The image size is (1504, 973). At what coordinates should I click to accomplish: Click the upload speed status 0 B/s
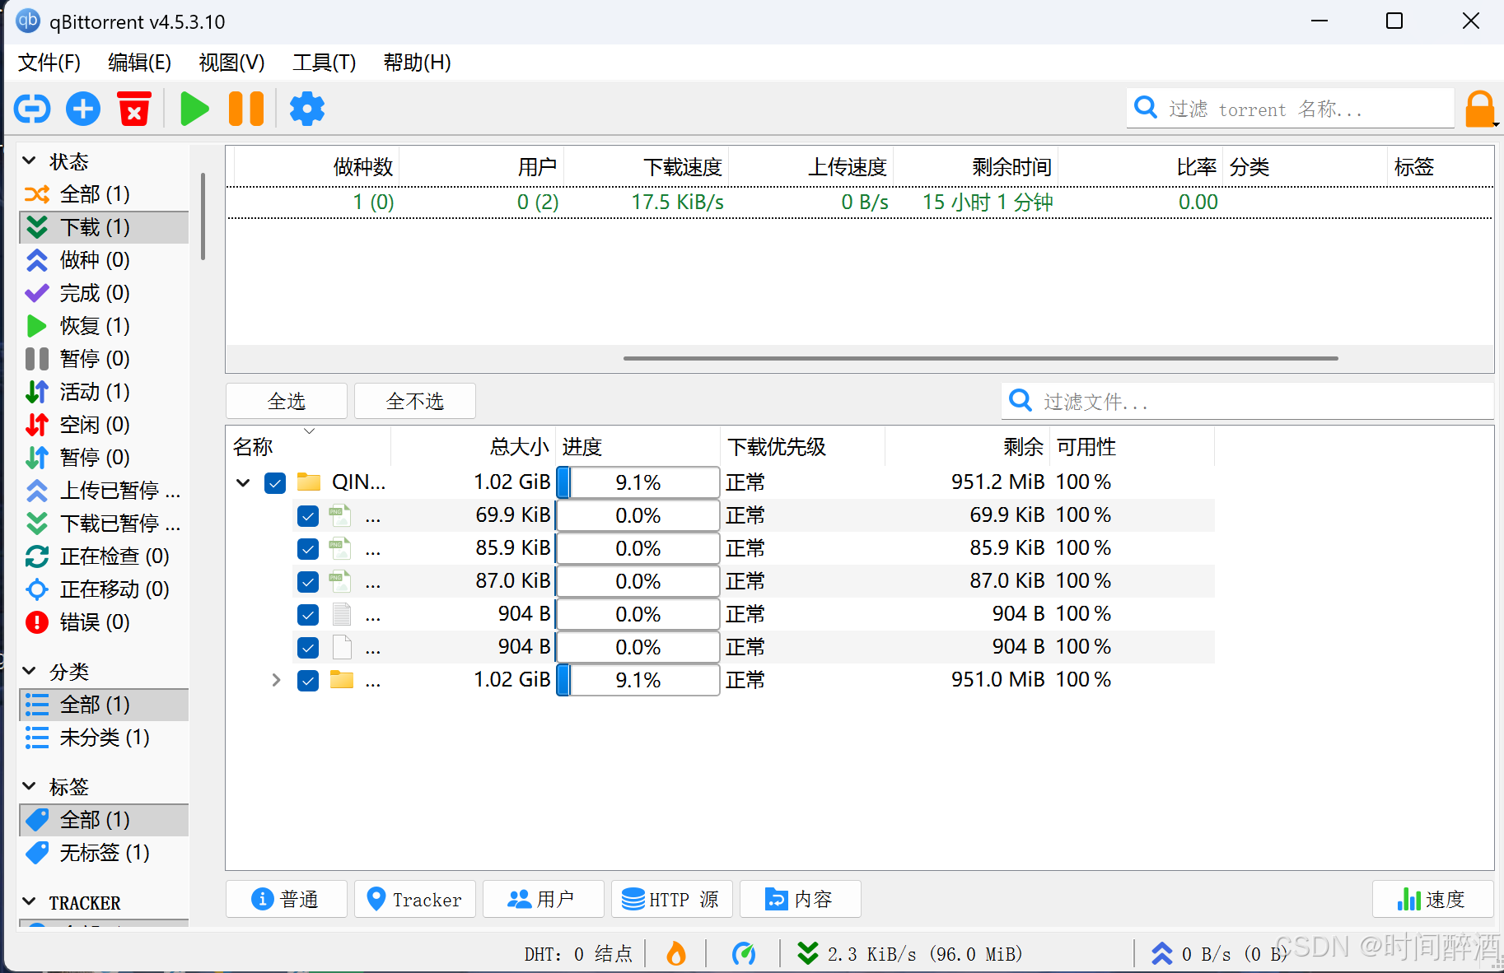[1219, 953]
